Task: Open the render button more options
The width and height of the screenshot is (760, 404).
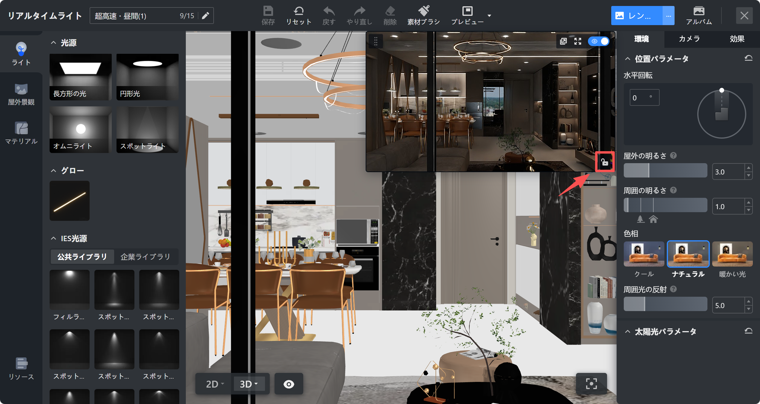Action: click(x=668, y=16)
